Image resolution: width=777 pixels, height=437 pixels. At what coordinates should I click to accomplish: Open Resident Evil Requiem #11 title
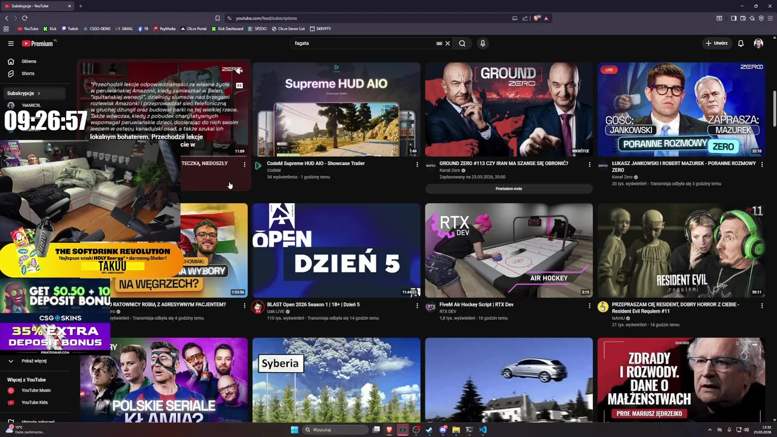(x=676, y=308)
